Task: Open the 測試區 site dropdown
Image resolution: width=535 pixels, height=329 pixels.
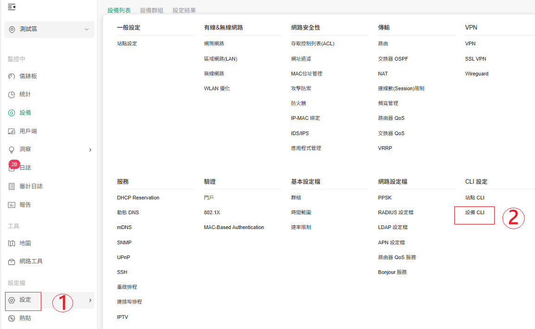Action: [x=49, y=29]
